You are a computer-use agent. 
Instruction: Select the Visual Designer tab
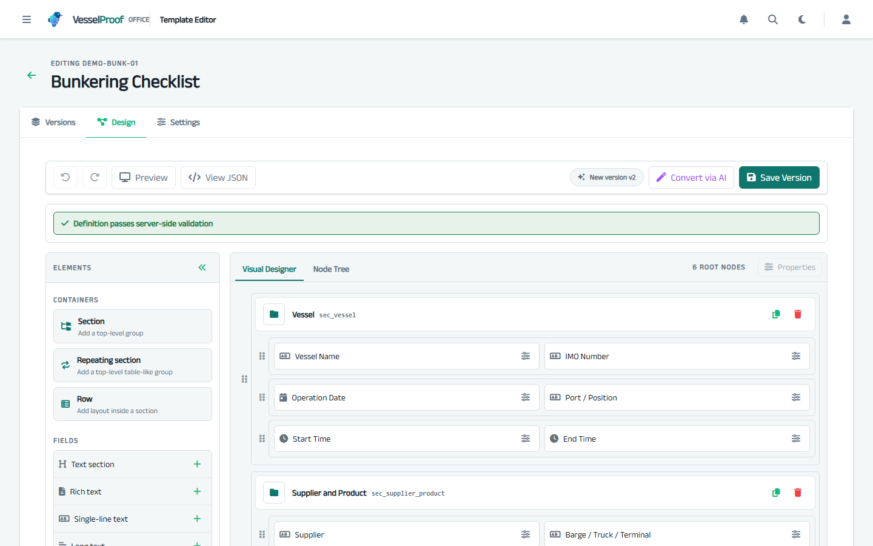(x=269, y=269)
